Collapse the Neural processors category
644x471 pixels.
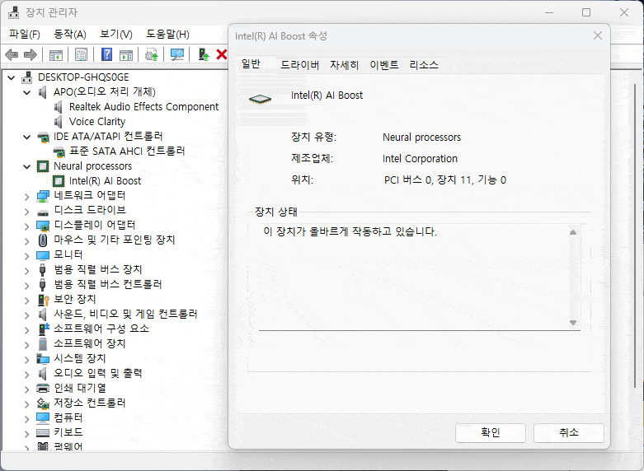[26, 166]
